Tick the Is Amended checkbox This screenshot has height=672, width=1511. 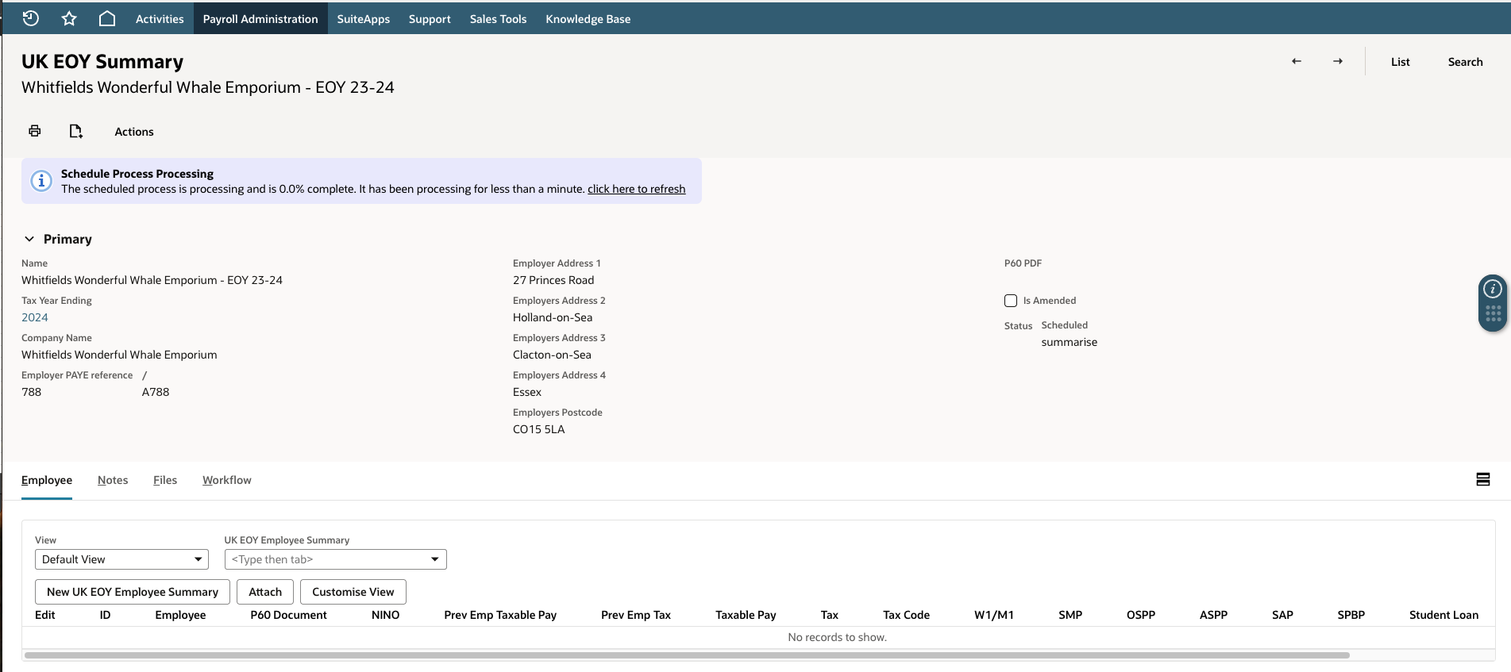click(x=1011, y=301)
